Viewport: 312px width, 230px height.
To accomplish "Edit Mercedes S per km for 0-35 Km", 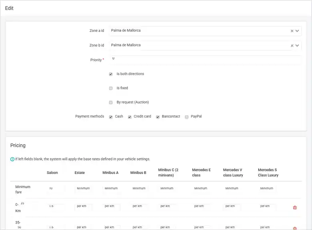I will (x=267, y=207).
